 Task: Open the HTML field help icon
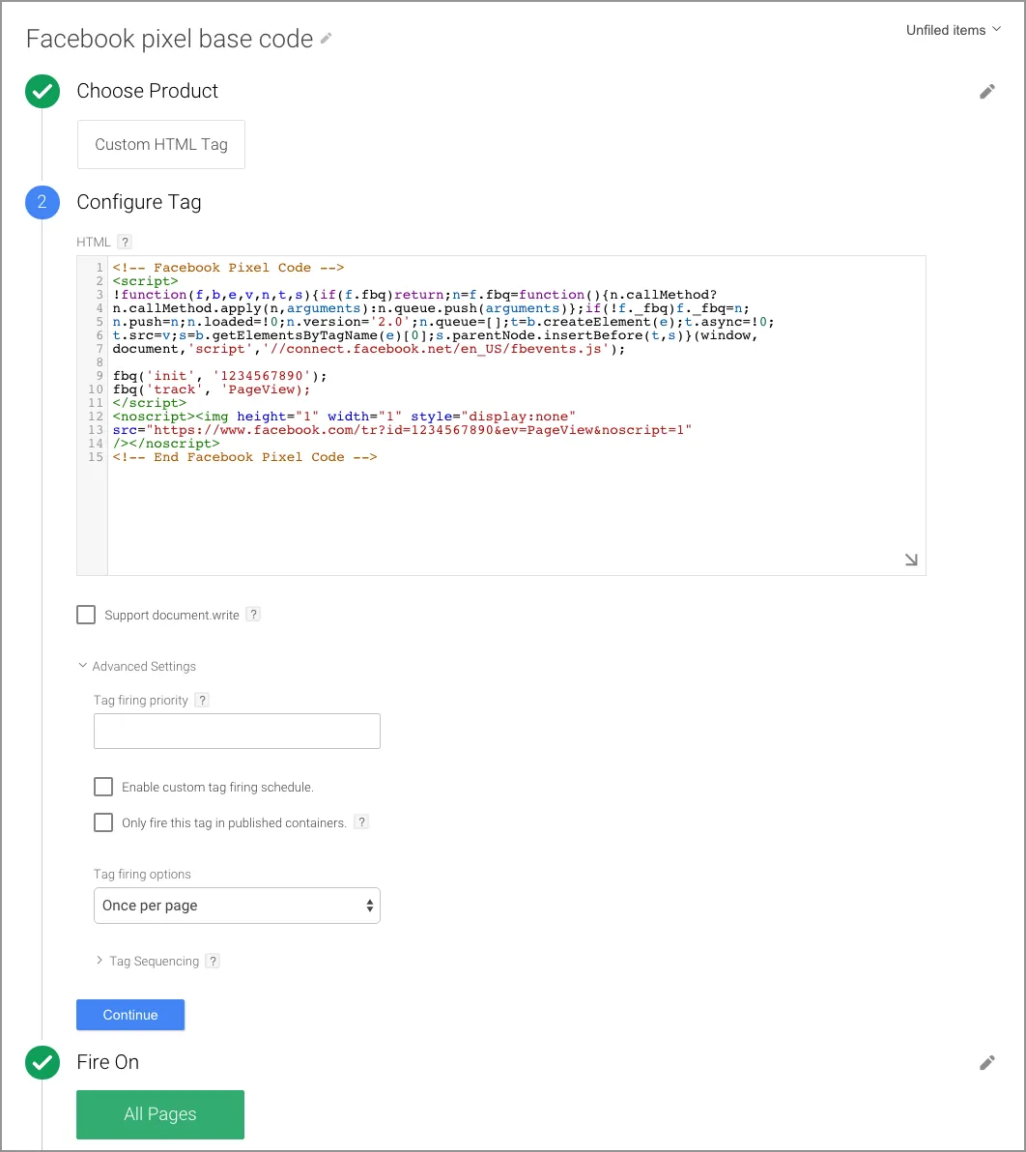pyautogui.click(x=125, y=242)
